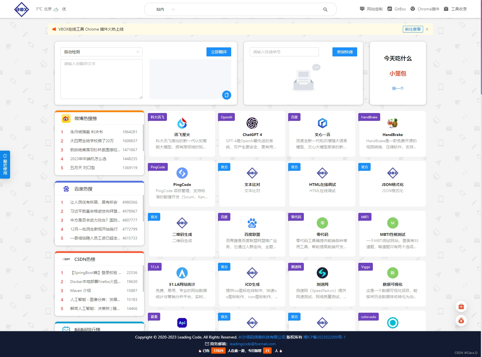482x357 pixels.
Task: Click the 微博热搜榜 header title
Action: [86, 119]
